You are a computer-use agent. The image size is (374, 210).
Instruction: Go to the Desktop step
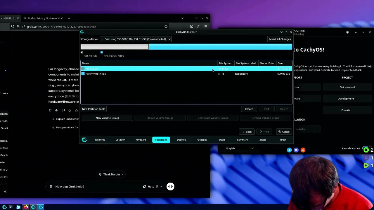(x=181, y=140)
